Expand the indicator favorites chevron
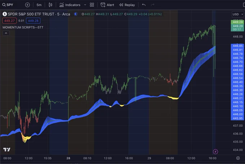This screenshot has width=245, height=164. 85,5
